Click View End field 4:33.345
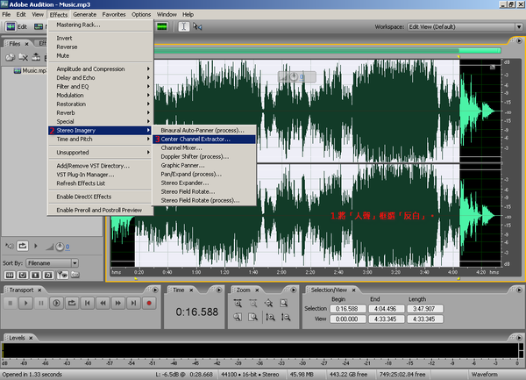The height and width of the screenshot is (380, 526). pyautogui.click(x=386, y=319)
